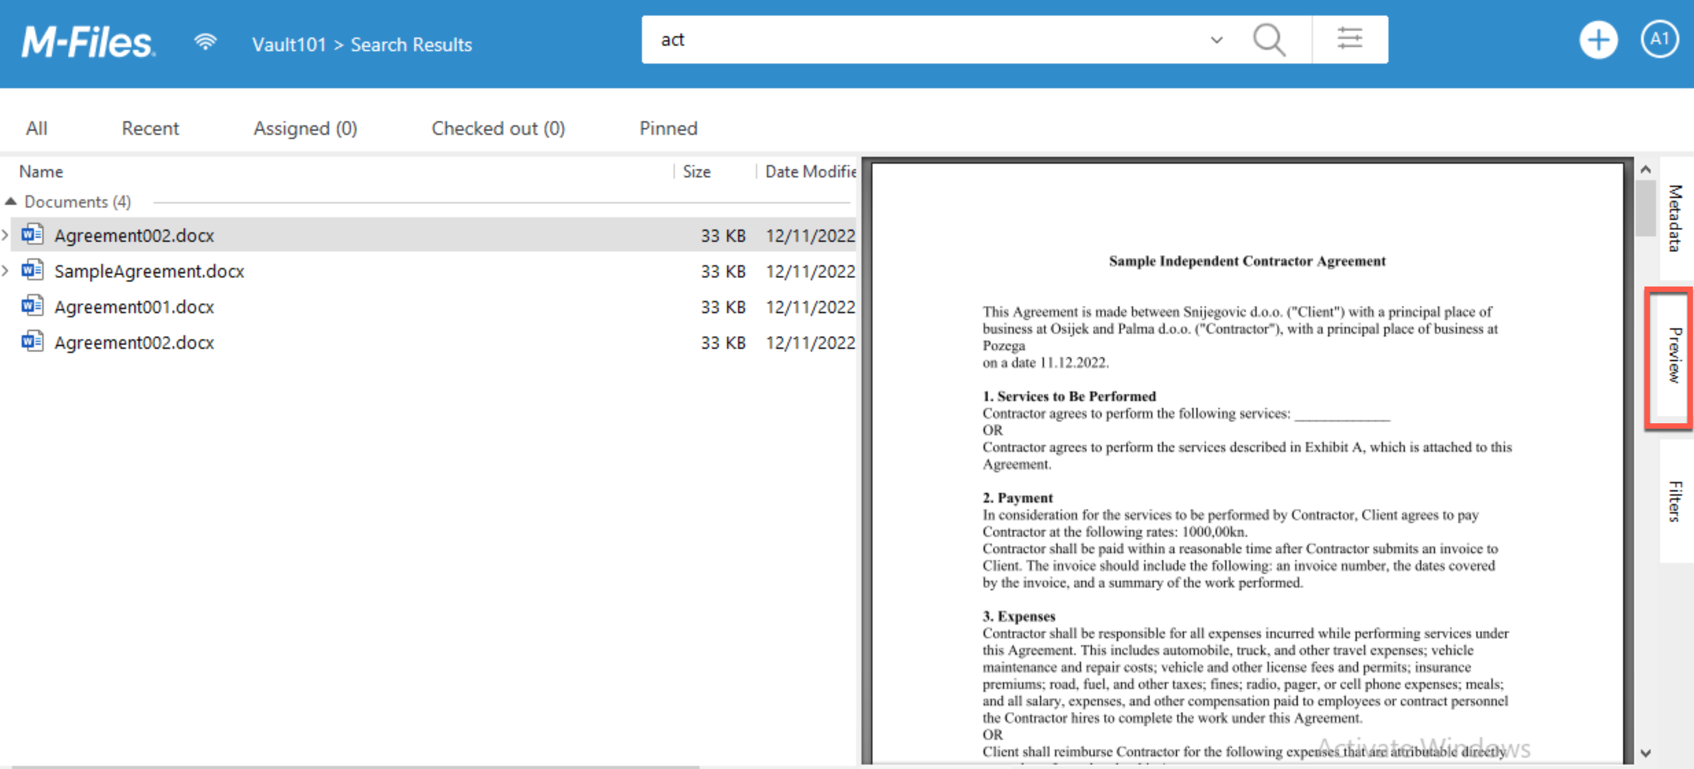The image size is (1694, 769).
Task: Create new object with plus button
Action: coord(1598,40)
